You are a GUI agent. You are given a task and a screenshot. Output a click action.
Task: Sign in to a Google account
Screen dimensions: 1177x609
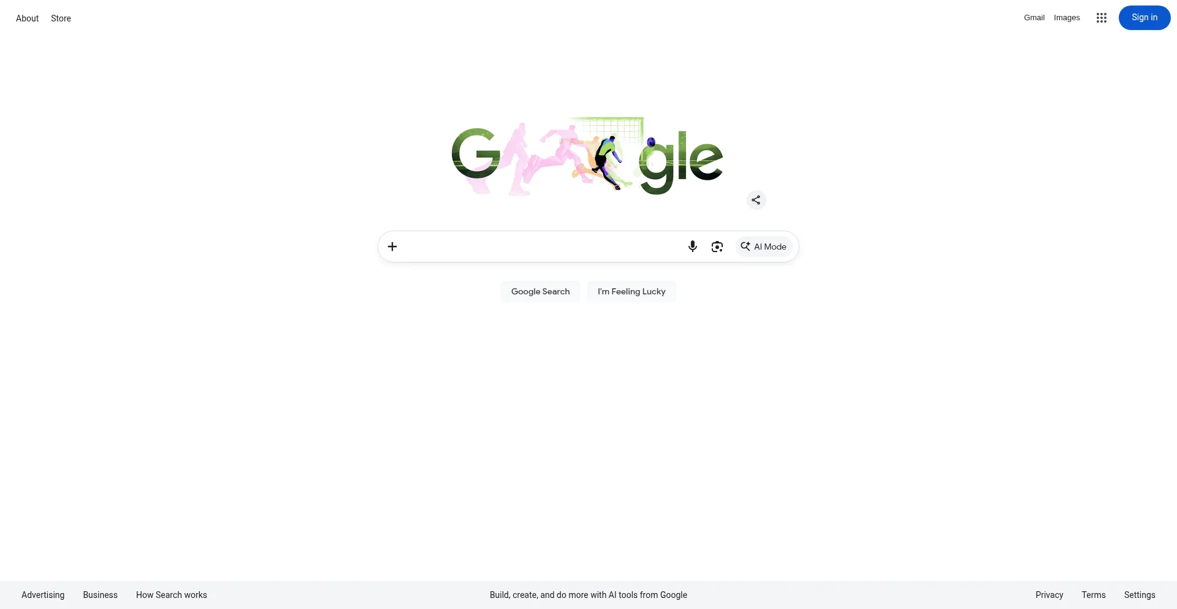click(1144, 18)
